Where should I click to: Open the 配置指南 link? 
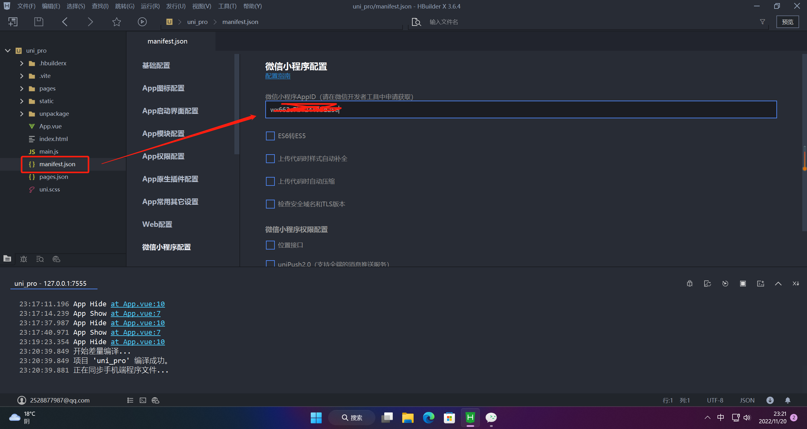[278, 76]
